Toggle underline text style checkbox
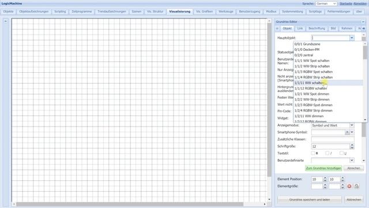Screen dimensions: 369x208 pos(341,153)
